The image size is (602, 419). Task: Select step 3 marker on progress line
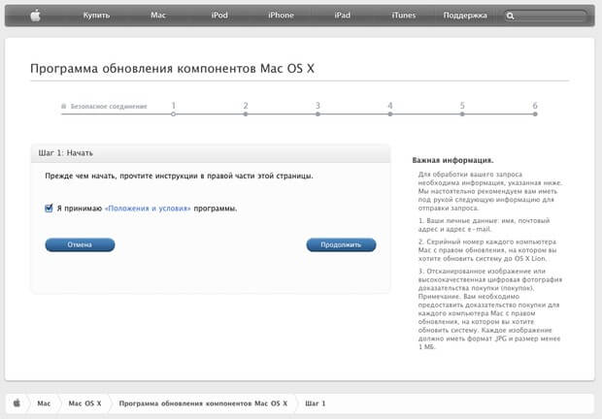[x=318, y=113]
